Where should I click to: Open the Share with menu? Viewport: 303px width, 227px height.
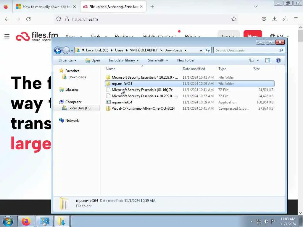(158, 60)
